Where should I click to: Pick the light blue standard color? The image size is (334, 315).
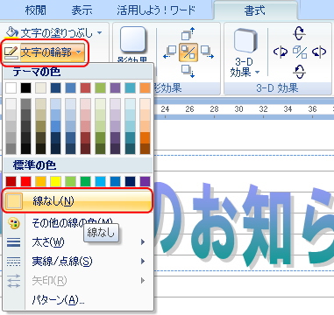point(100,181)
